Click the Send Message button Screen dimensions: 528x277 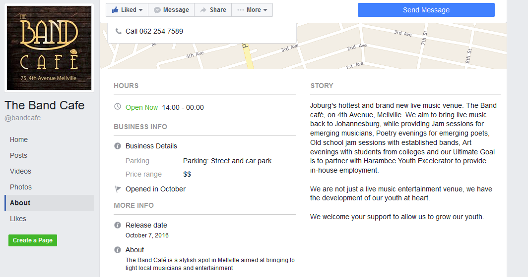point(426,10)
